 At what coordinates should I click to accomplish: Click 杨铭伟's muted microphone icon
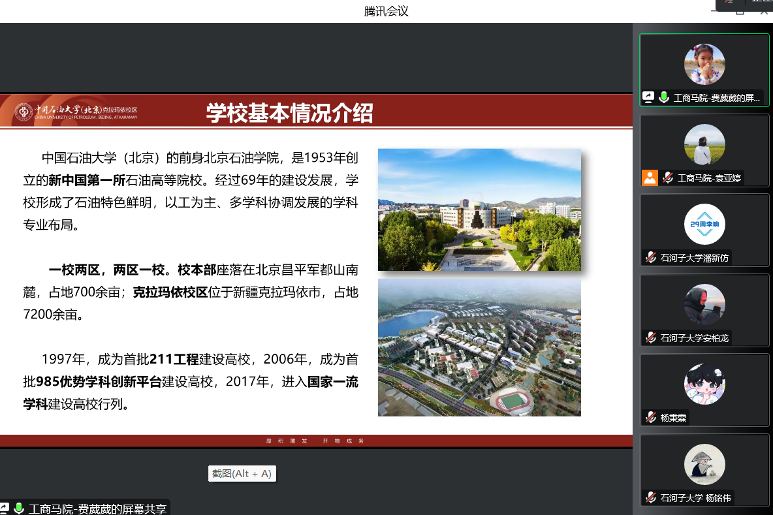pyautogui.click(x=650, y=497)
